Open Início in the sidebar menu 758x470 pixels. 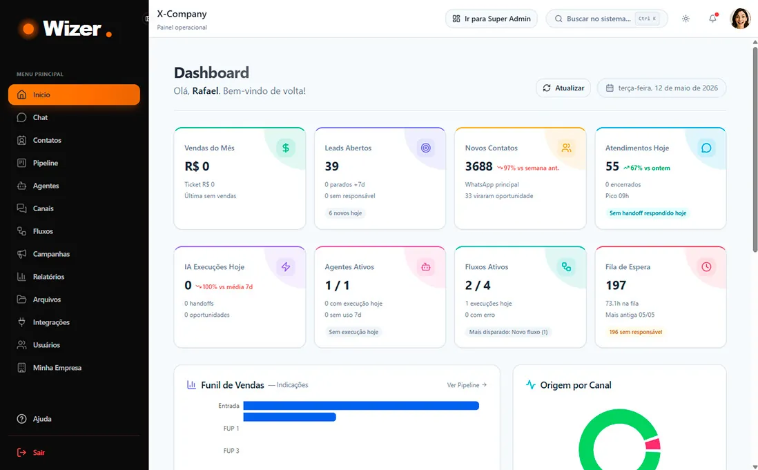pyautogui.click(x=74, y=95)
